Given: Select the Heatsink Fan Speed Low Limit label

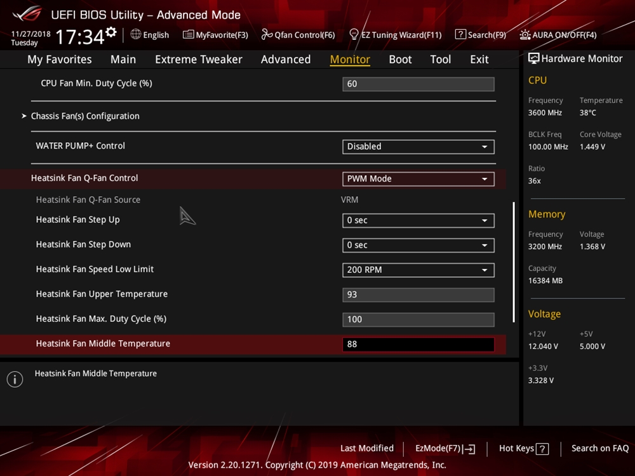Looking at the screenshot, I should pos(95,269).
